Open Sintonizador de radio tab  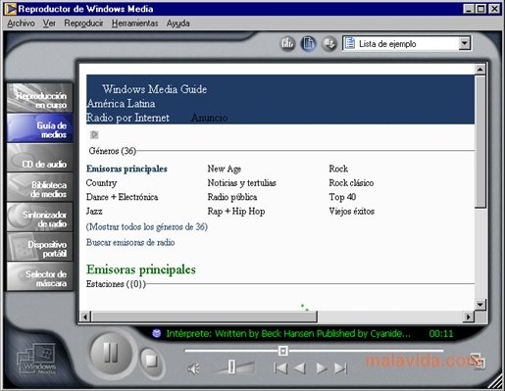point(40,218)
